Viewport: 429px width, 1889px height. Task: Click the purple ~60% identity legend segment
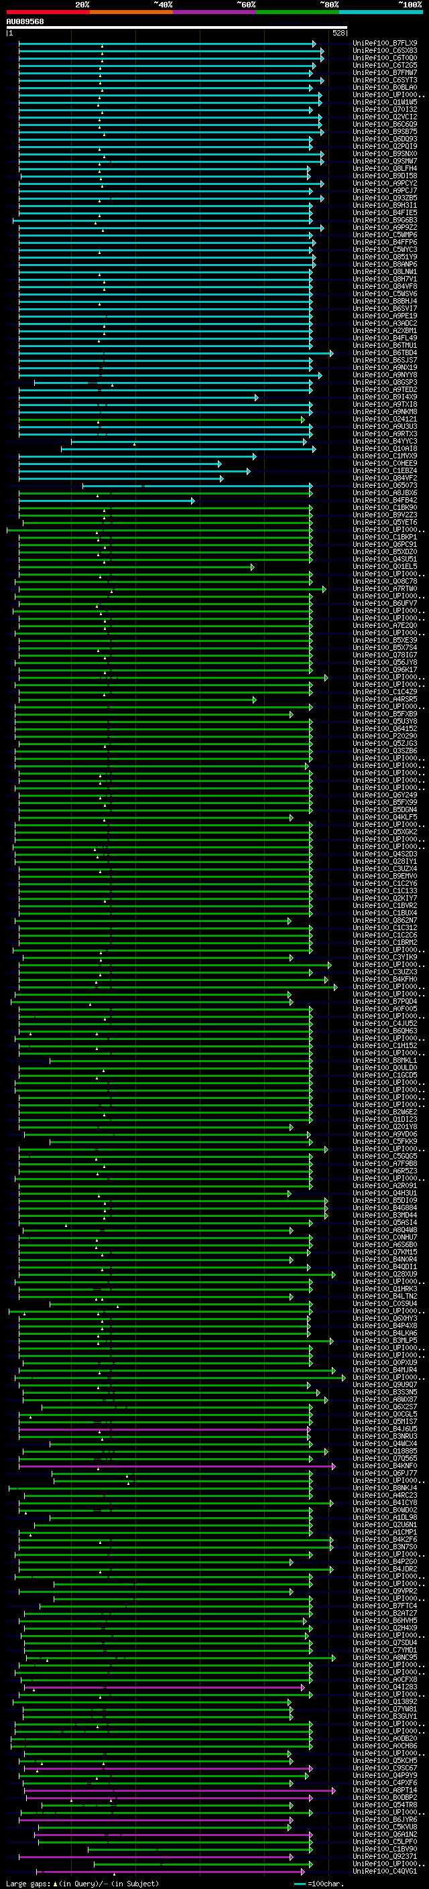pyautogui.click(x=214, y=12)
